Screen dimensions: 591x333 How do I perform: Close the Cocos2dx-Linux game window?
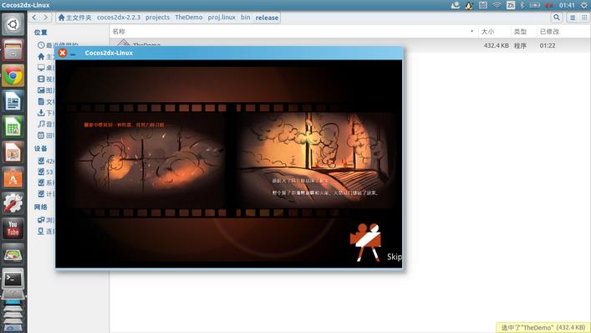pyautogui.click(x=63, y=53)
